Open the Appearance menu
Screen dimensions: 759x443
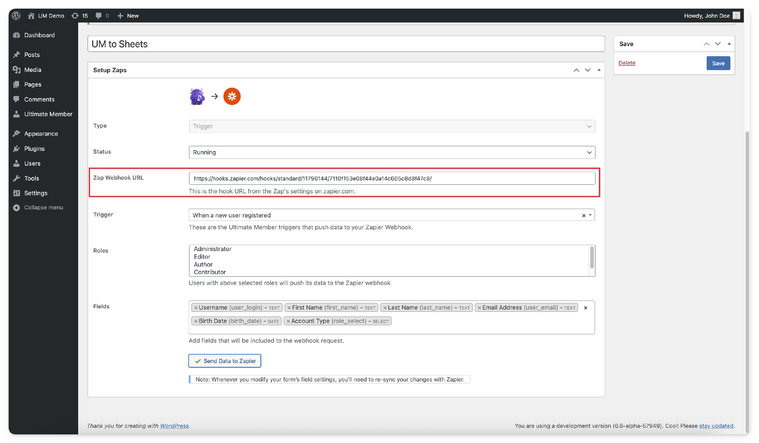point(41,133)
